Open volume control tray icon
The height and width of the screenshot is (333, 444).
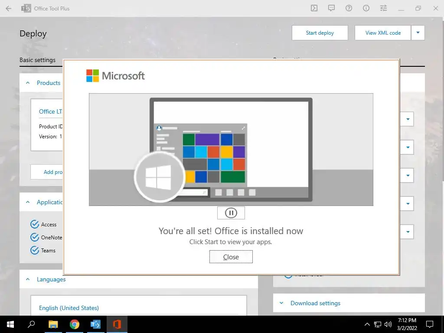388,324
